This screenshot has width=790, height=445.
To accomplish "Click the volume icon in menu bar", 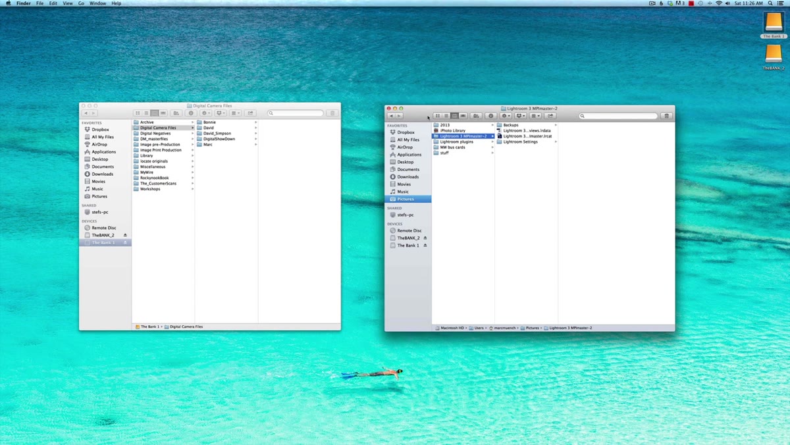I will click(x=728, y=3).
